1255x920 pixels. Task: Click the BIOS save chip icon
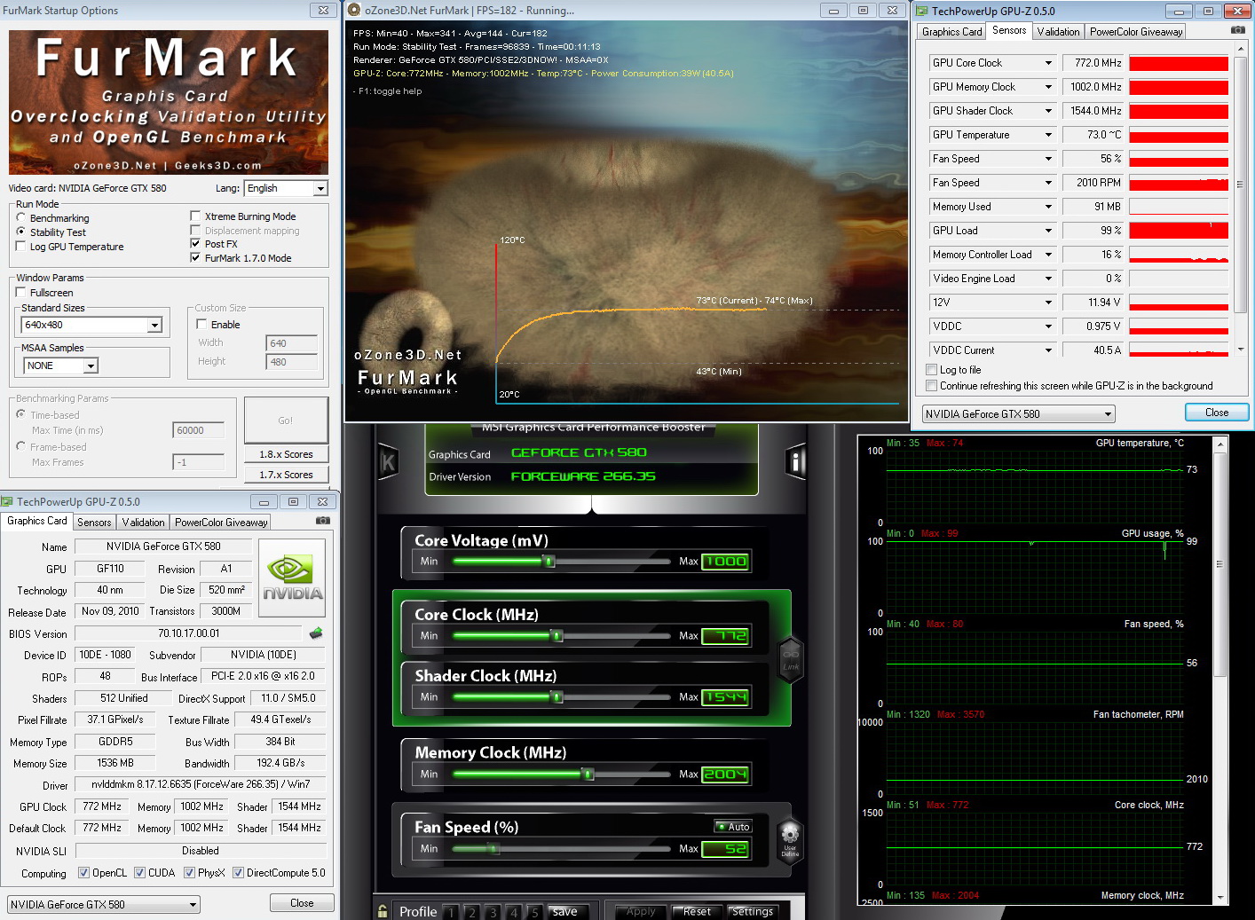(x=315, y=633)
